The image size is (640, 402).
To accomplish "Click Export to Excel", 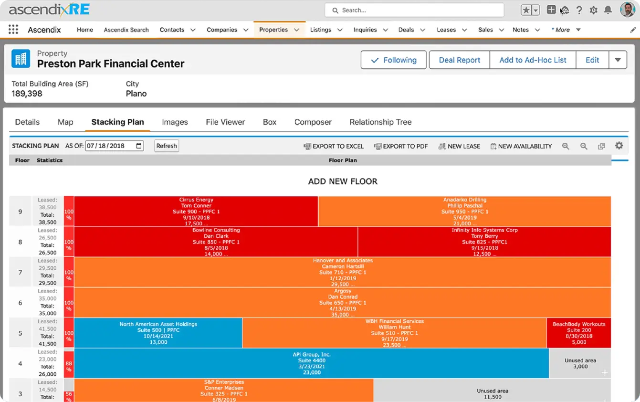I will tap(334, 146).
